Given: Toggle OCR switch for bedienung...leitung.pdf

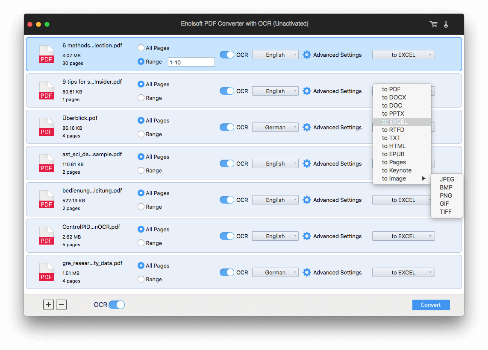Looking at the screenshot, I should click(226, 200).
